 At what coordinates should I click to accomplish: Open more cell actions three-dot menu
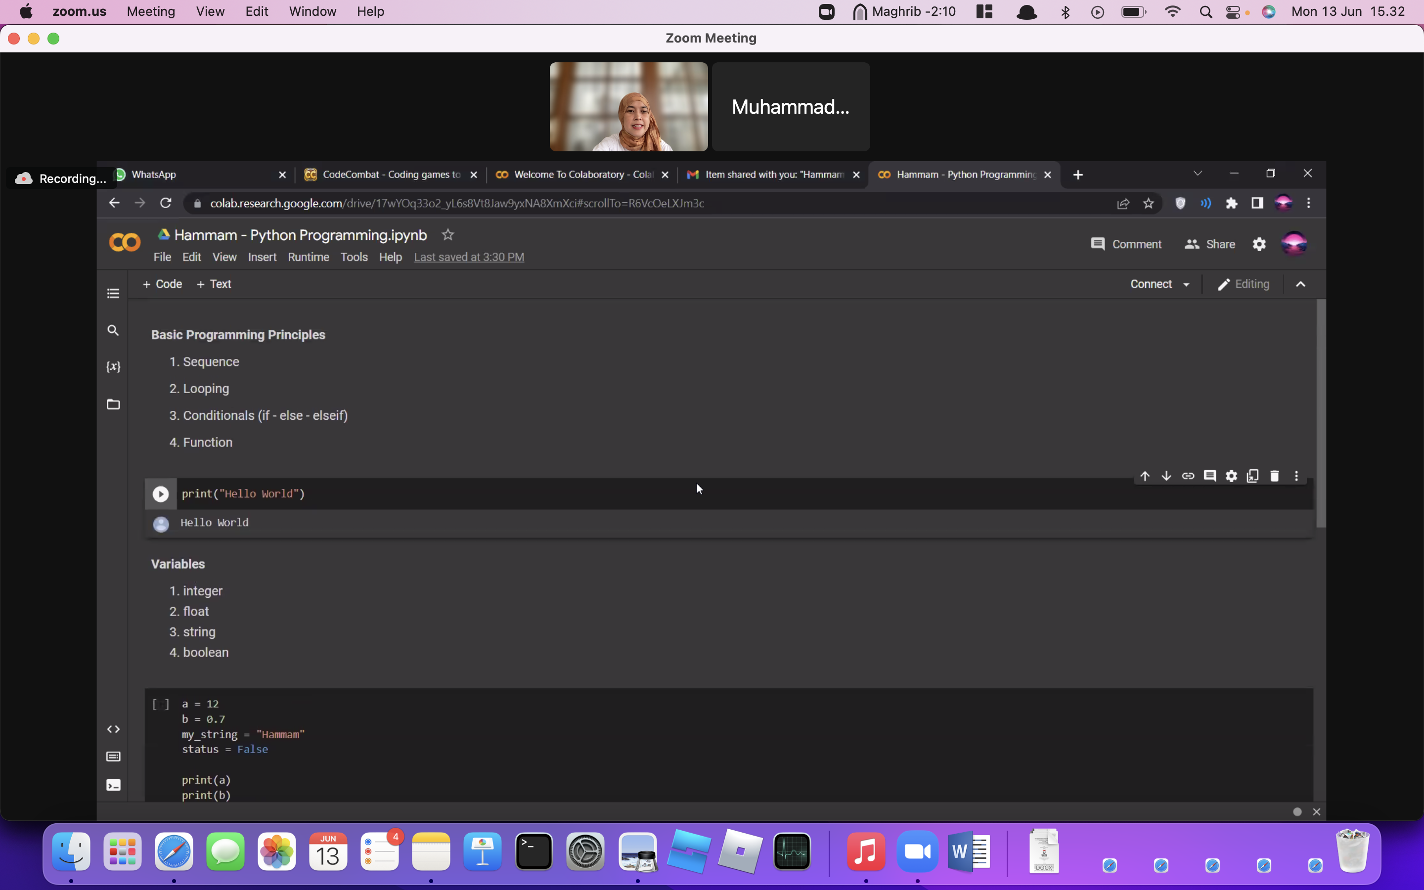[1296, 476]
